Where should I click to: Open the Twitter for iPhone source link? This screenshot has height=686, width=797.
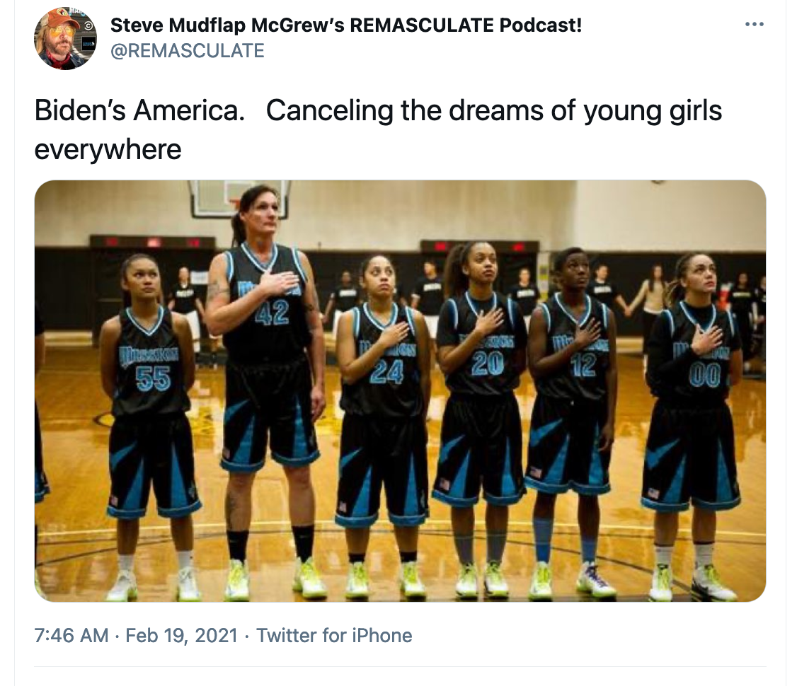point(334,635)
